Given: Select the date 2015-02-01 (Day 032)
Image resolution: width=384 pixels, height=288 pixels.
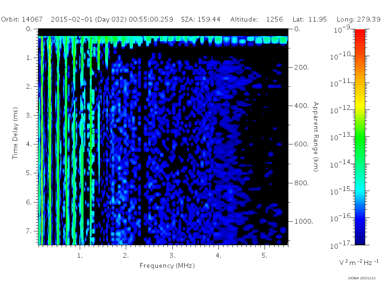Looking at the screenshot, I should (89, 19).
